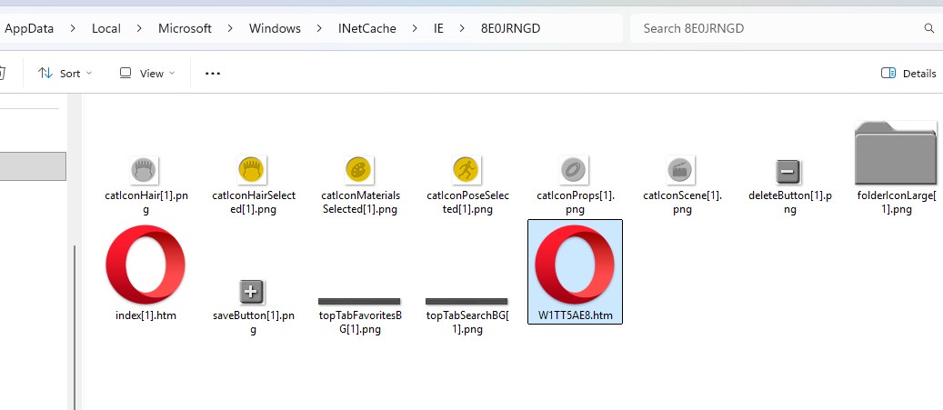Click the saveButton[1].png filename label
Image resolution: width=943 pixels, height=410 pixels.
(x=253, y=322)
